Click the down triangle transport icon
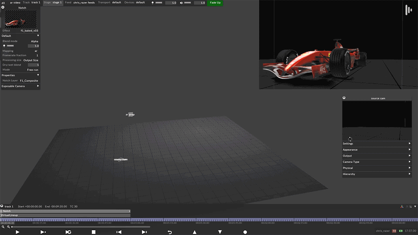This screenshot has width=418, height=235. point(220,232)
